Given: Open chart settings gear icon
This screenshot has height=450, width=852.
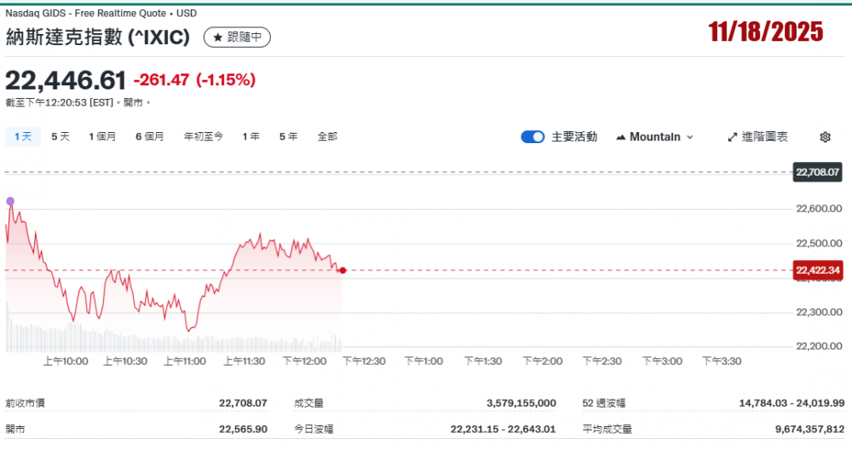Looking at the screenshot, I should coord(825,137).
